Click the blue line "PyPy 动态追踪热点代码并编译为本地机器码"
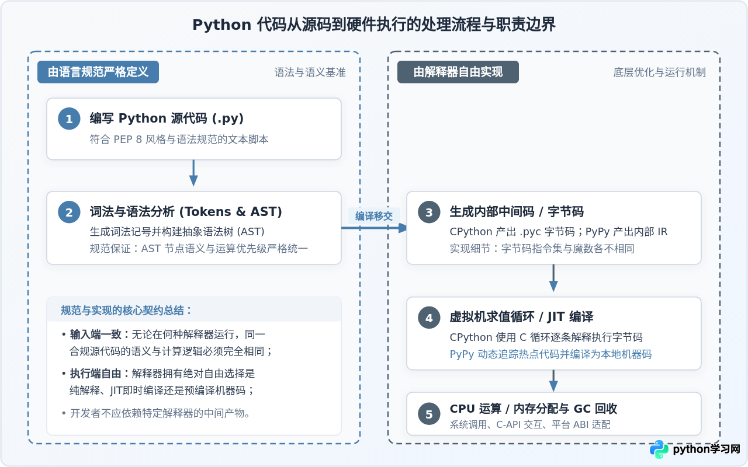This screenshot has height=467, width=748. 550,354
